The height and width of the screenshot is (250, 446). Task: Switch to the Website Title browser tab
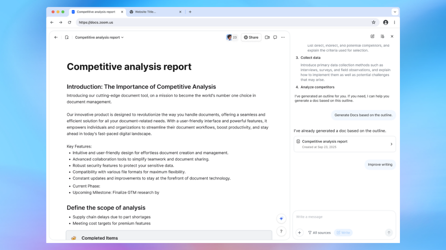pyautogui.click(x=152, y=12)
